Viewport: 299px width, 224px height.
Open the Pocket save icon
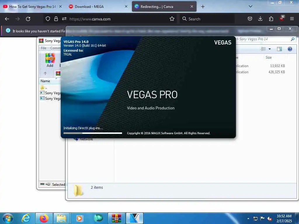tap(250, 19)
